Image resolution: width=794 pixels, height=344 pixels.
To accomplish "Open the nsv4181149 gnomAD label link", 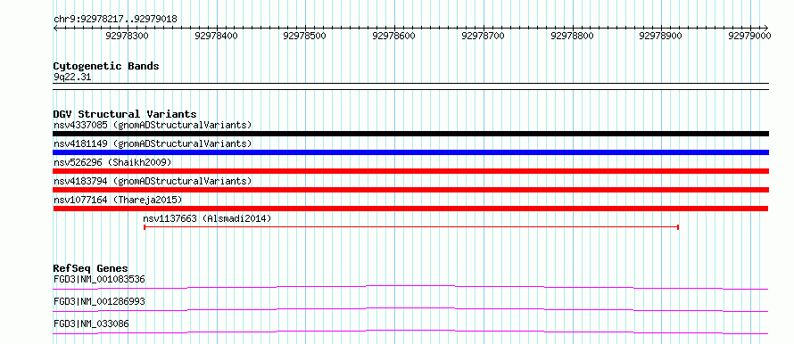I will click(153, 143).
